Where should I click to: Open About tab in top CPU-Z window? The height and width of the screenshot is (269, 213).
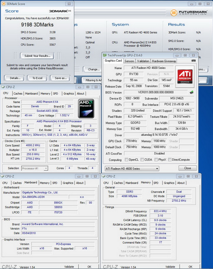tap(80, 94)
